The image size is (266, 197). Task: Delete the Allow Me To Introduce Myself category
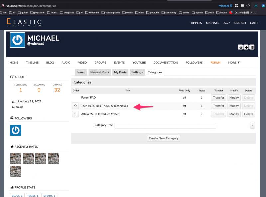[248, 114]
